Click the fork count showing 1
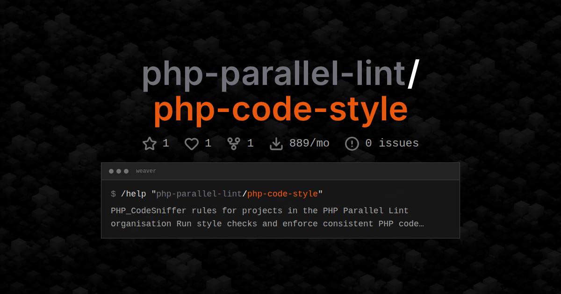The height and width of the screenshot is (294, 561). (x=251, y=143)
